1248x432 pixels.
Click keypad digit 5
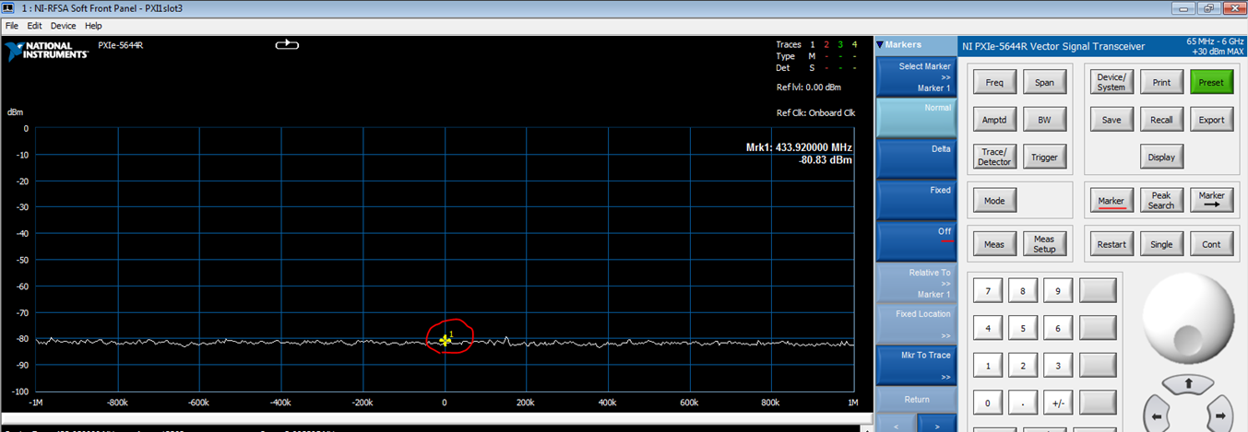click(x=1022, y=328)
